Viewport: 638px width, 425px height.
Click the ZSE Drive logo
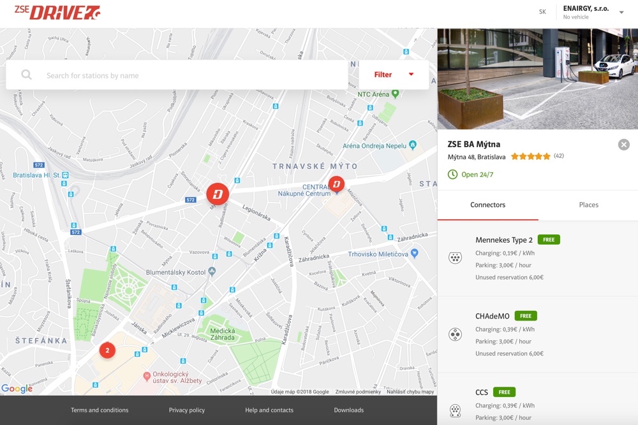coord(57,12)
